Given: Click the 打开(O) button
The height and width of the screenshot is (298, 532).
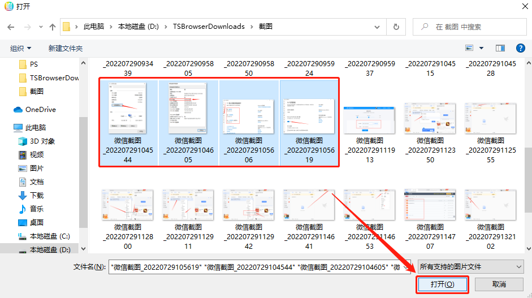Looking at the screenshot, I should point(442,284).
